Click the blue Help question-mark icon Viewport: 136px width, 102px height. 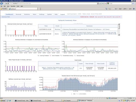(134, 9)
